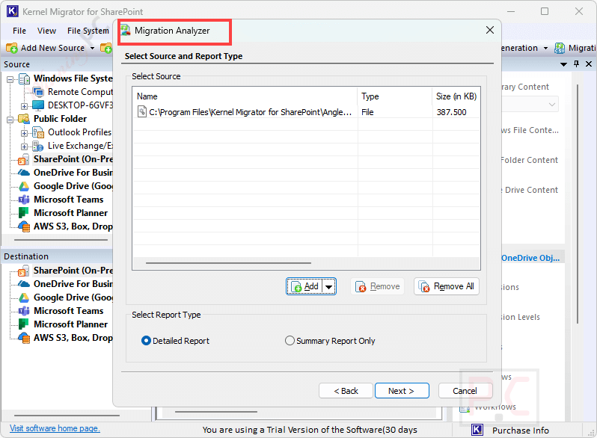Select the Detailed Report radio button
The width and height of the screenshot is (597, 438).
pos(146,341)
